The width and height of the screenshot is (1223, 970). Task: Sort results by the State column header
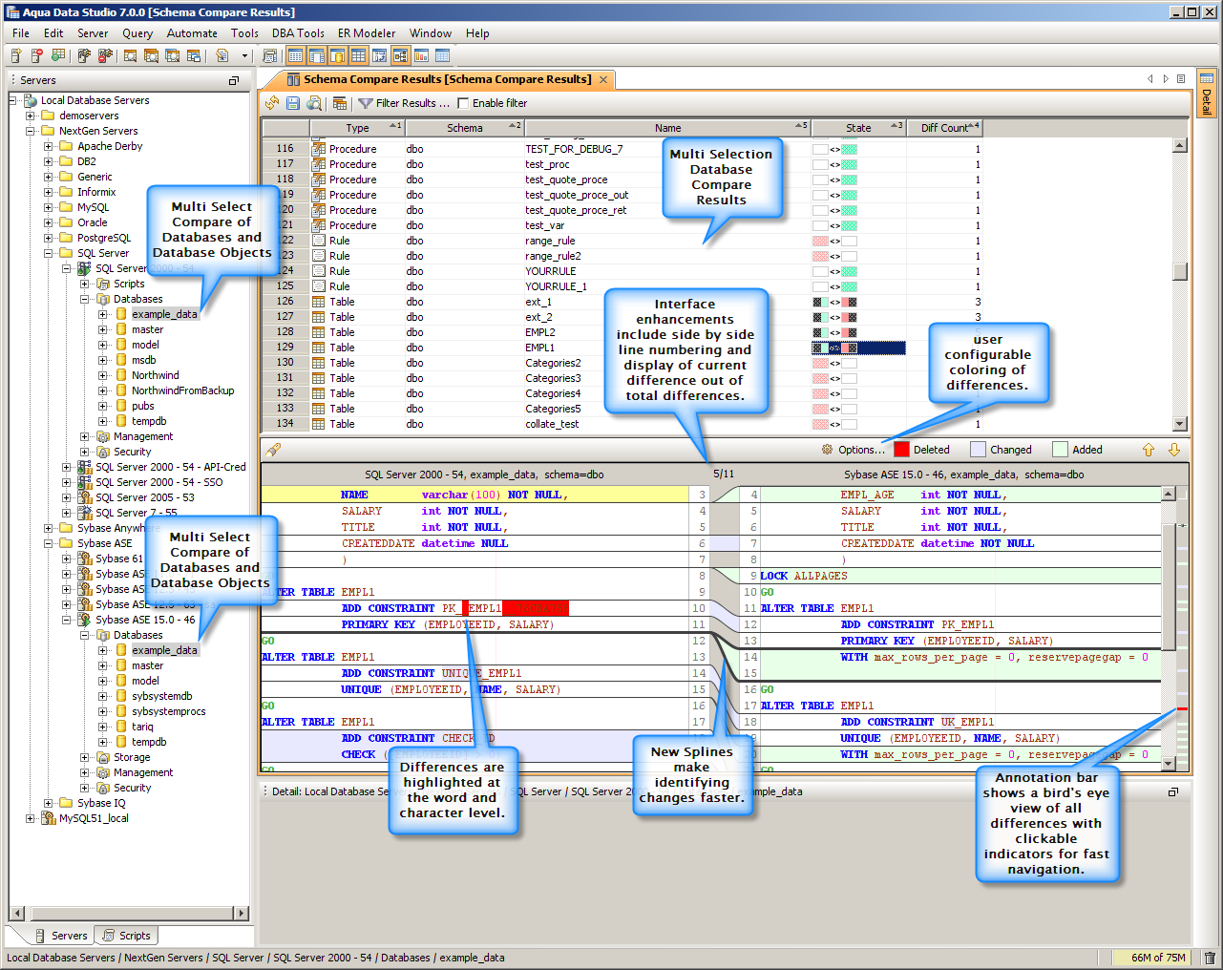pos(858,128)
